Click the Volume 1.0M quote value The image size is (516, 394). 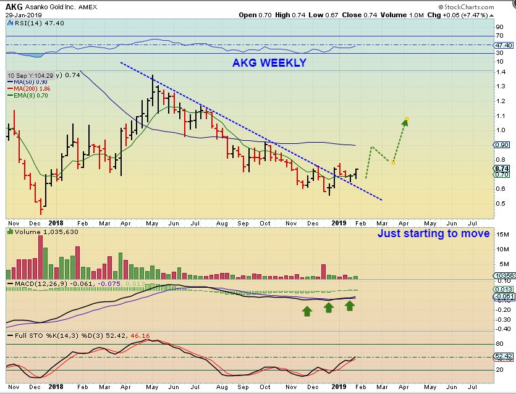(x=402, y=15)
